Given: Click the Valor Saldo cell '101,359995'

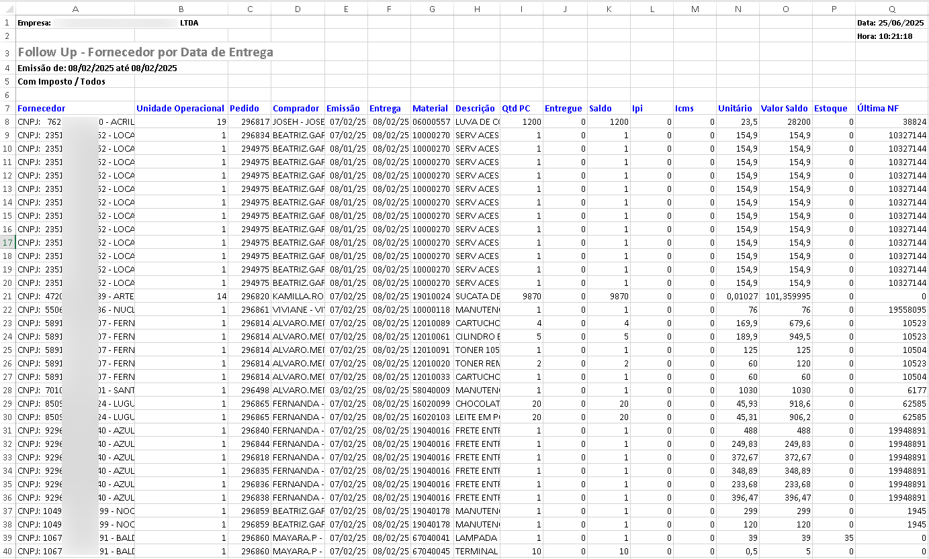Looking at the screenshot, I should [x=785, y=296].
